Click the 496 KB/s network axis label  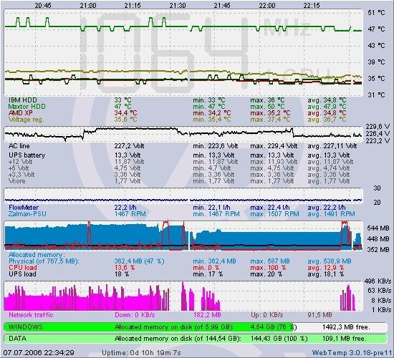pos(378,281)
